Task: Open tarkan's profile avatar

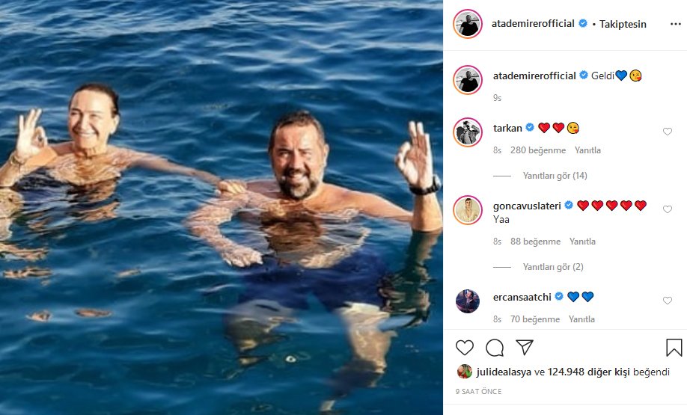Action: coord(468,132)
